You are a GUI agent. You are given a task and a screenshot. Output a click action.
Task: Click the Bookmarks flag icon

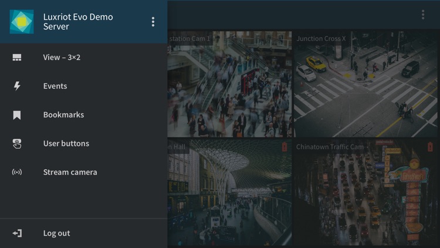point(17,115)
